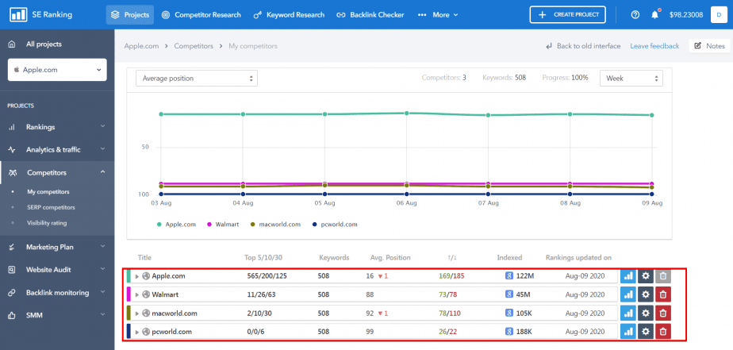Click the Leave feedback link
Screen dimensions: 733x350
tap(654, 46)
